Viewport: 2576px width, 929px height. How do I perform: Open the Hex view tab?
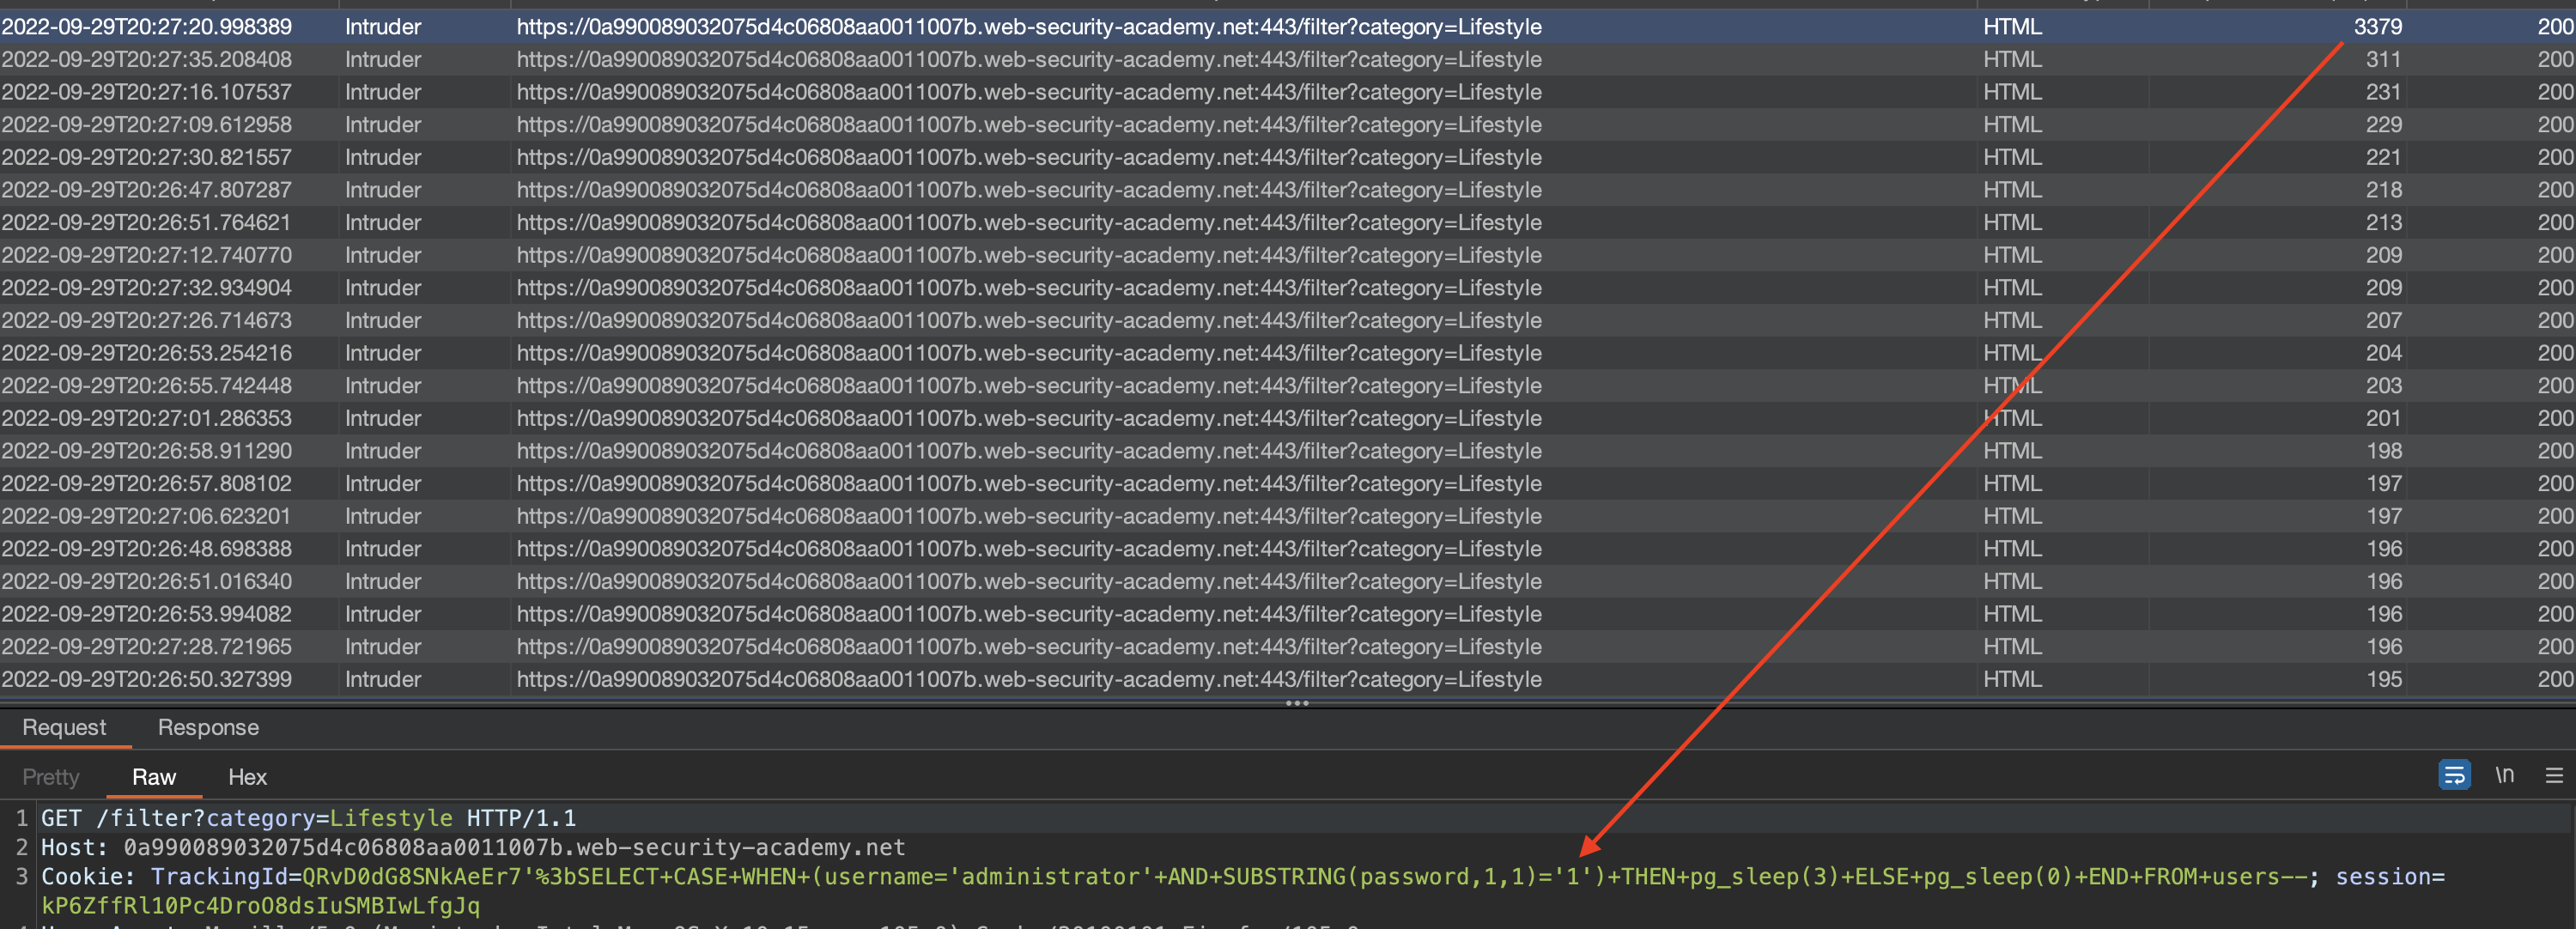pyautogui.click(x=247, y=777)
